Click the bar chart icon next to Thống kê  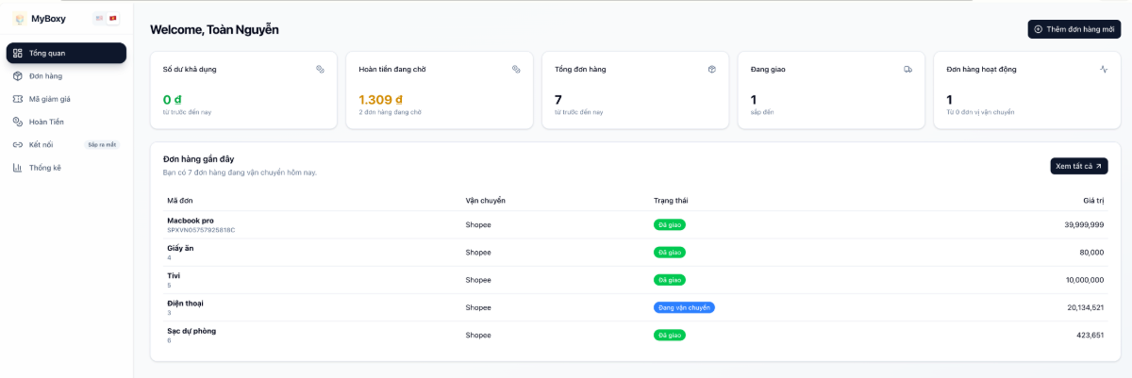click(x=18, y=168)
